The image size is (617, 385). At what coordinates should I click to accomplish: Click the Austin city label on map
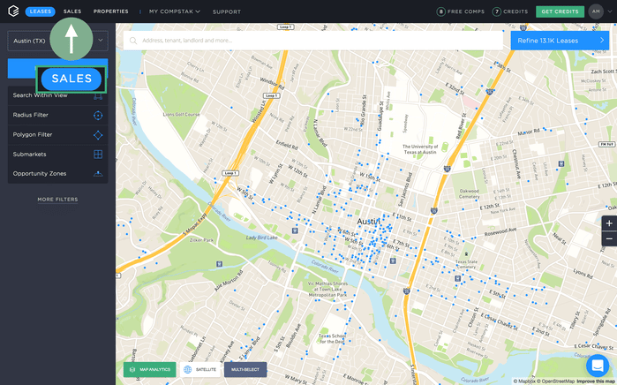369,222
